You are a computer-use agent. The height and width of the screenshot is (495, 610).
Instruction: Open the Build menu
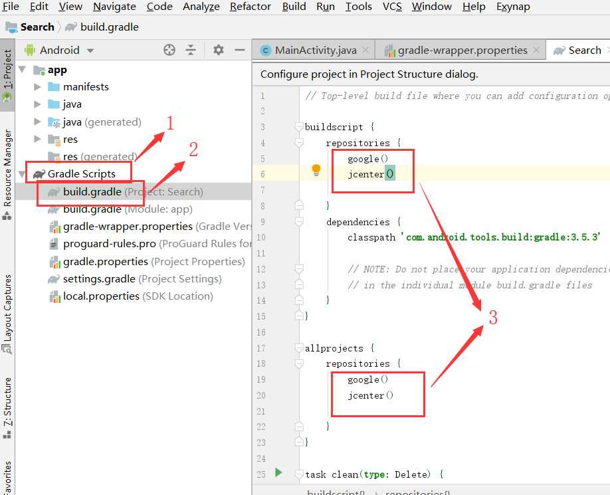coord(294,7)
